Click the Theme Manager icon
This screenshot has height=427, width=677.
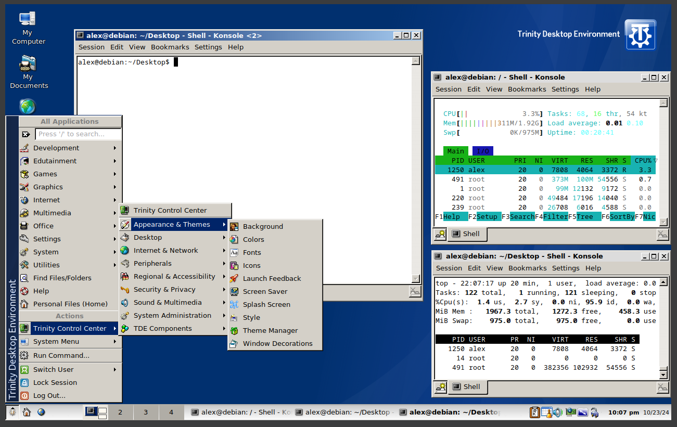point(234,331)
